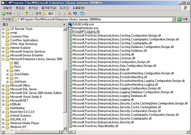Open the Back button history dropdown arrow

(x=14, y=14)
